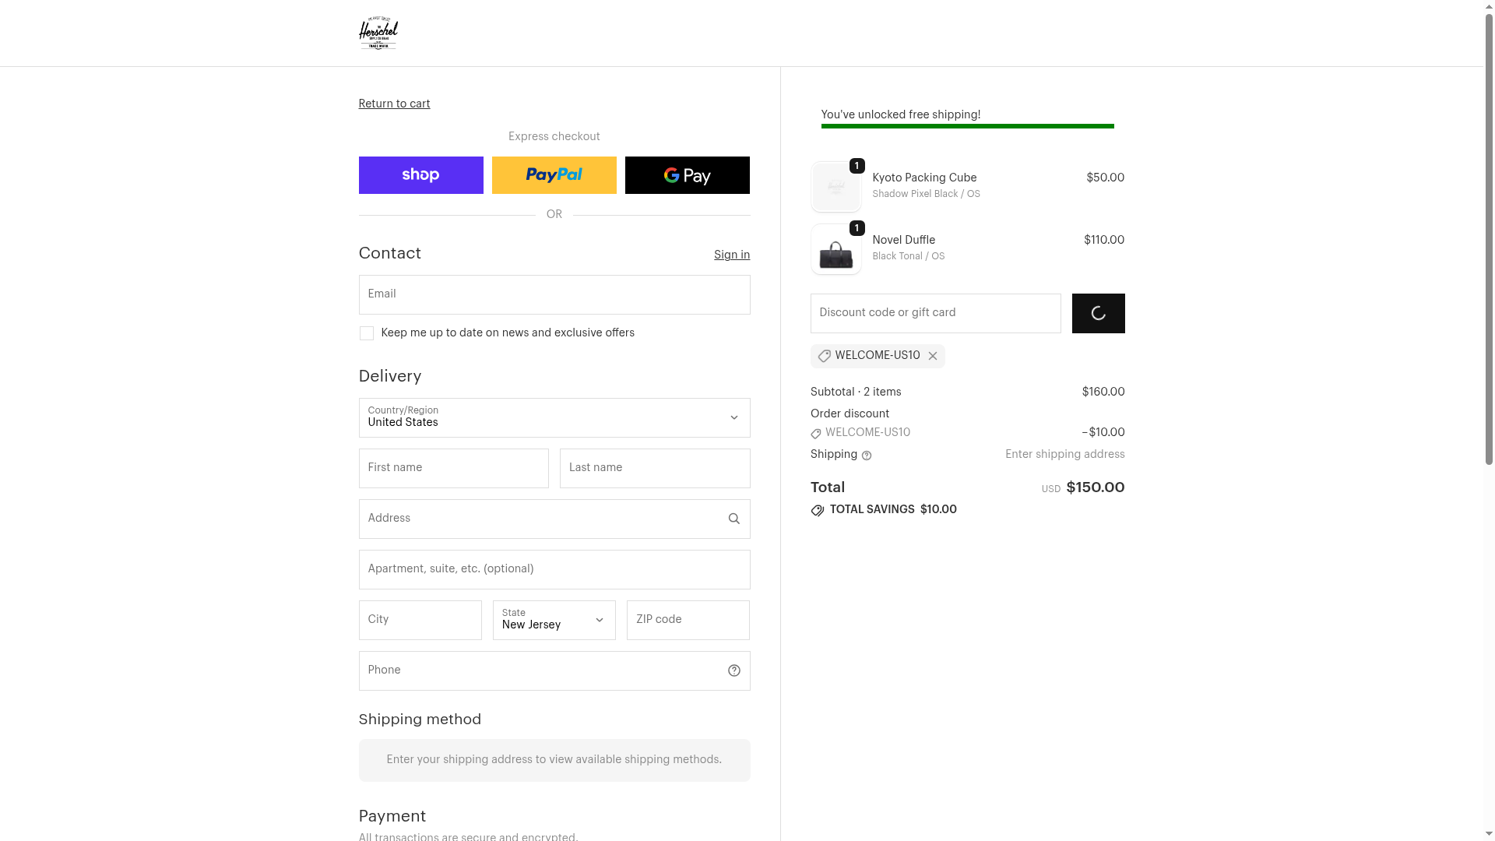Choose PayPal express checkout
Viewport: 1495px width, 841px height.
(x=554, y=175)
